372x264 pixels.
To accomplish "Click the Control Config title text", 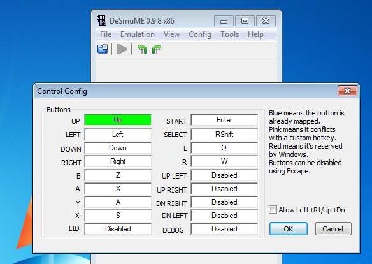I will (x=62, y=91).
